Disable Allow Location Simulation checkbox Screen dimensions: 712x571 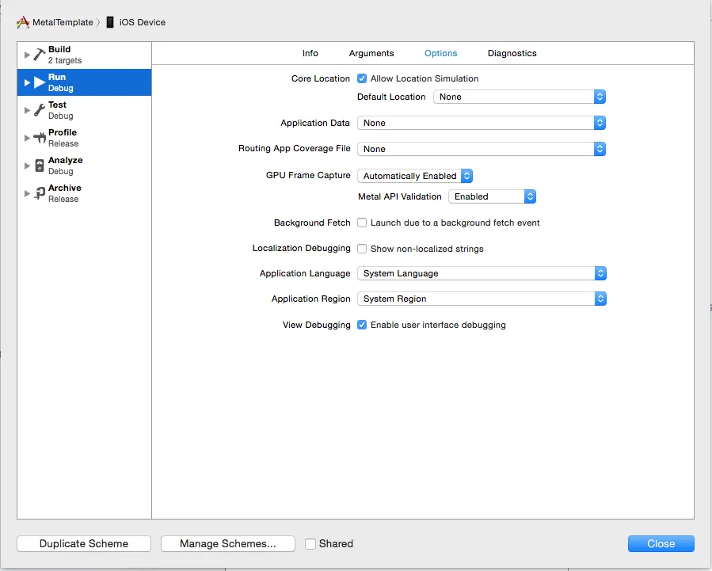pyautogui.click(x=362, y=78)
